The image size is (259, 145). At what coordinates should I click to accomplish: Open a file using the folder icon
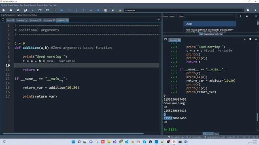(11, 10)
